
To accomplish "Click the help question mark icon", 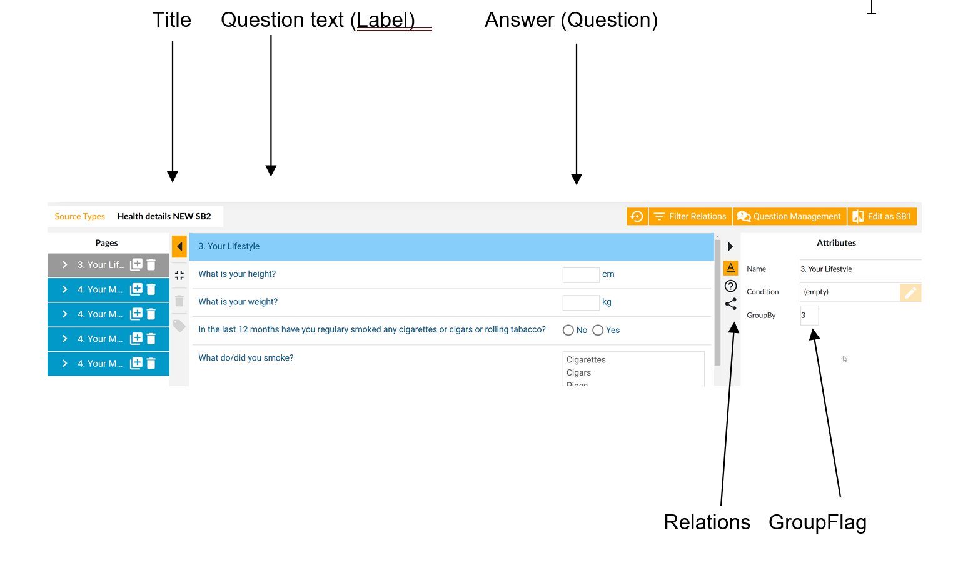I will click(x=730, y=286).
